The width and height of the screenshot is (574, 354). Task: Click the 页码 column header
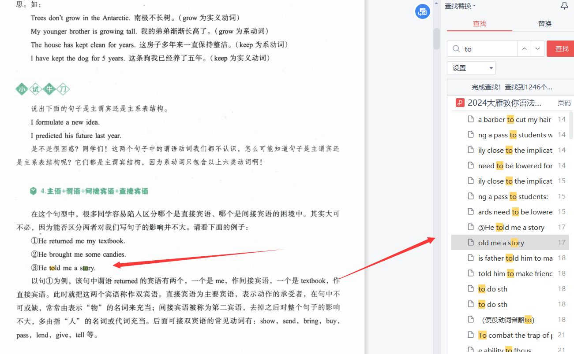tap(564, 103)
